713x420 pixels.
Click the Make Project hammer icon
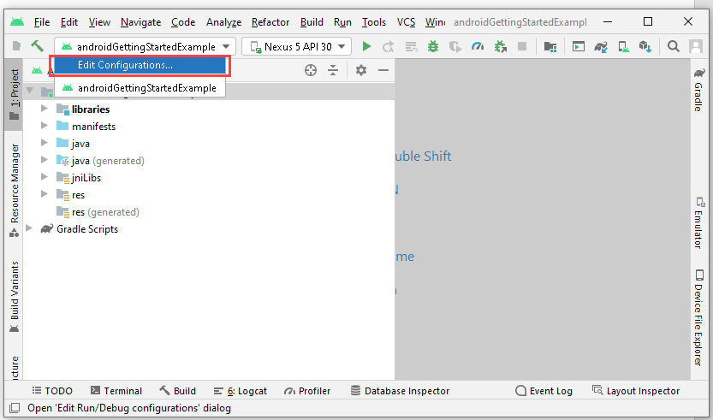[38, 46]
